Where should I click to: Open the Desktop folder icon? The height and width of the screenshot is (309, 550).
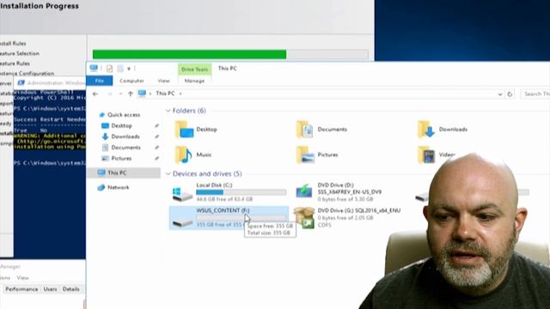pos(184,130)
